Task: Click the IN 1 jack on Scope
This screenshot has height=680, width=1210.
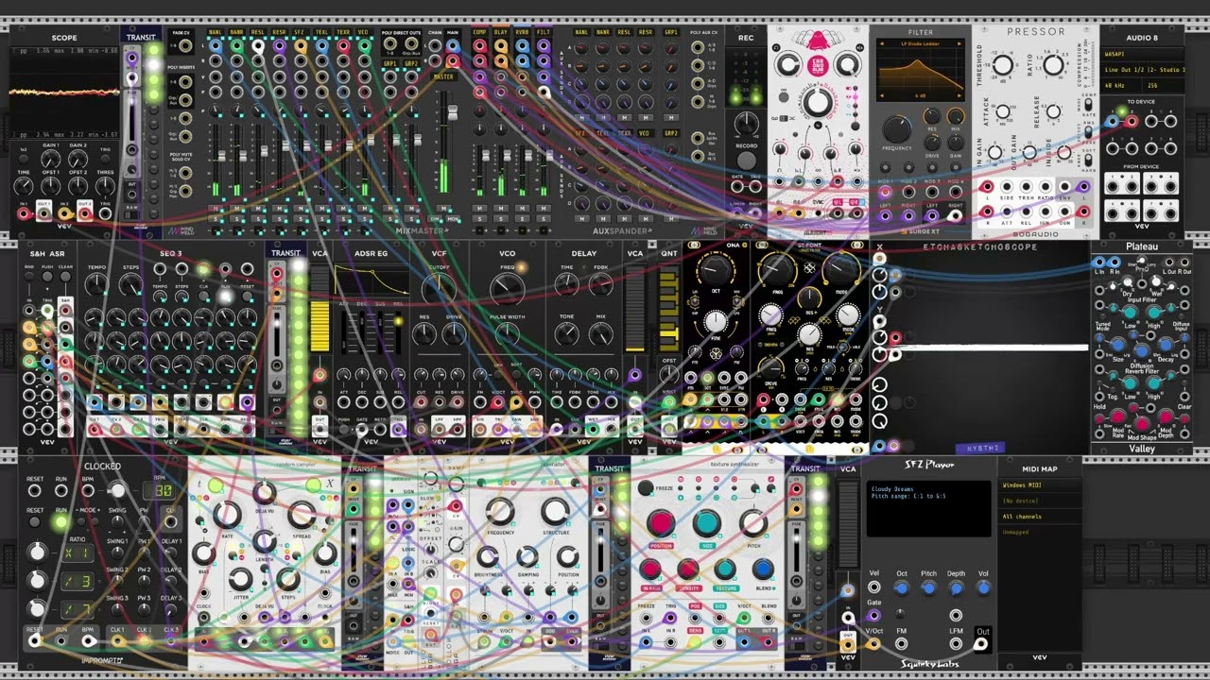Action: tap(24, 214)
